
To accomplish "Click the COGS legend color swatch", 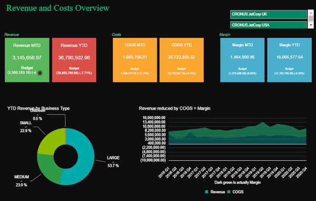I will 229,192.
